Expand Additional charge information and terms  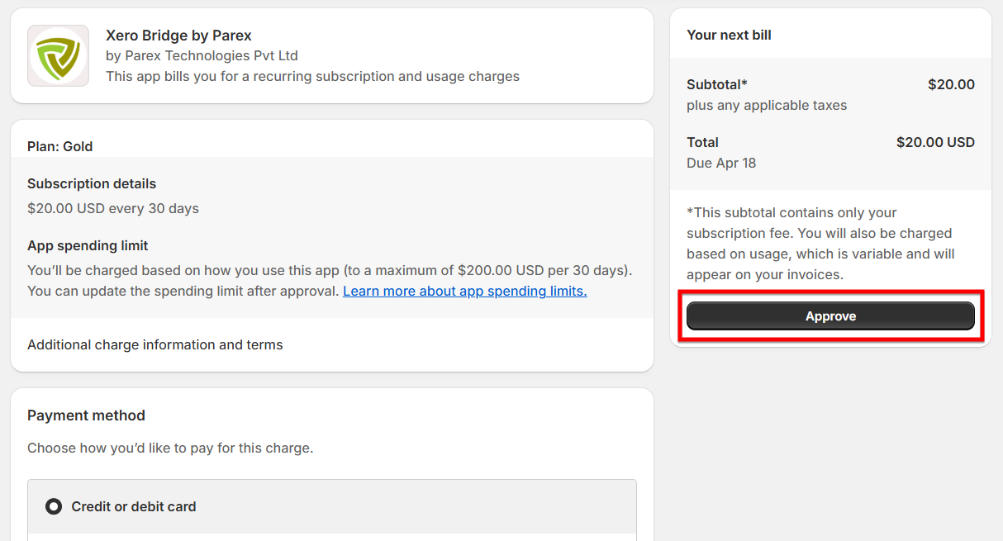[x=155, y=345]
